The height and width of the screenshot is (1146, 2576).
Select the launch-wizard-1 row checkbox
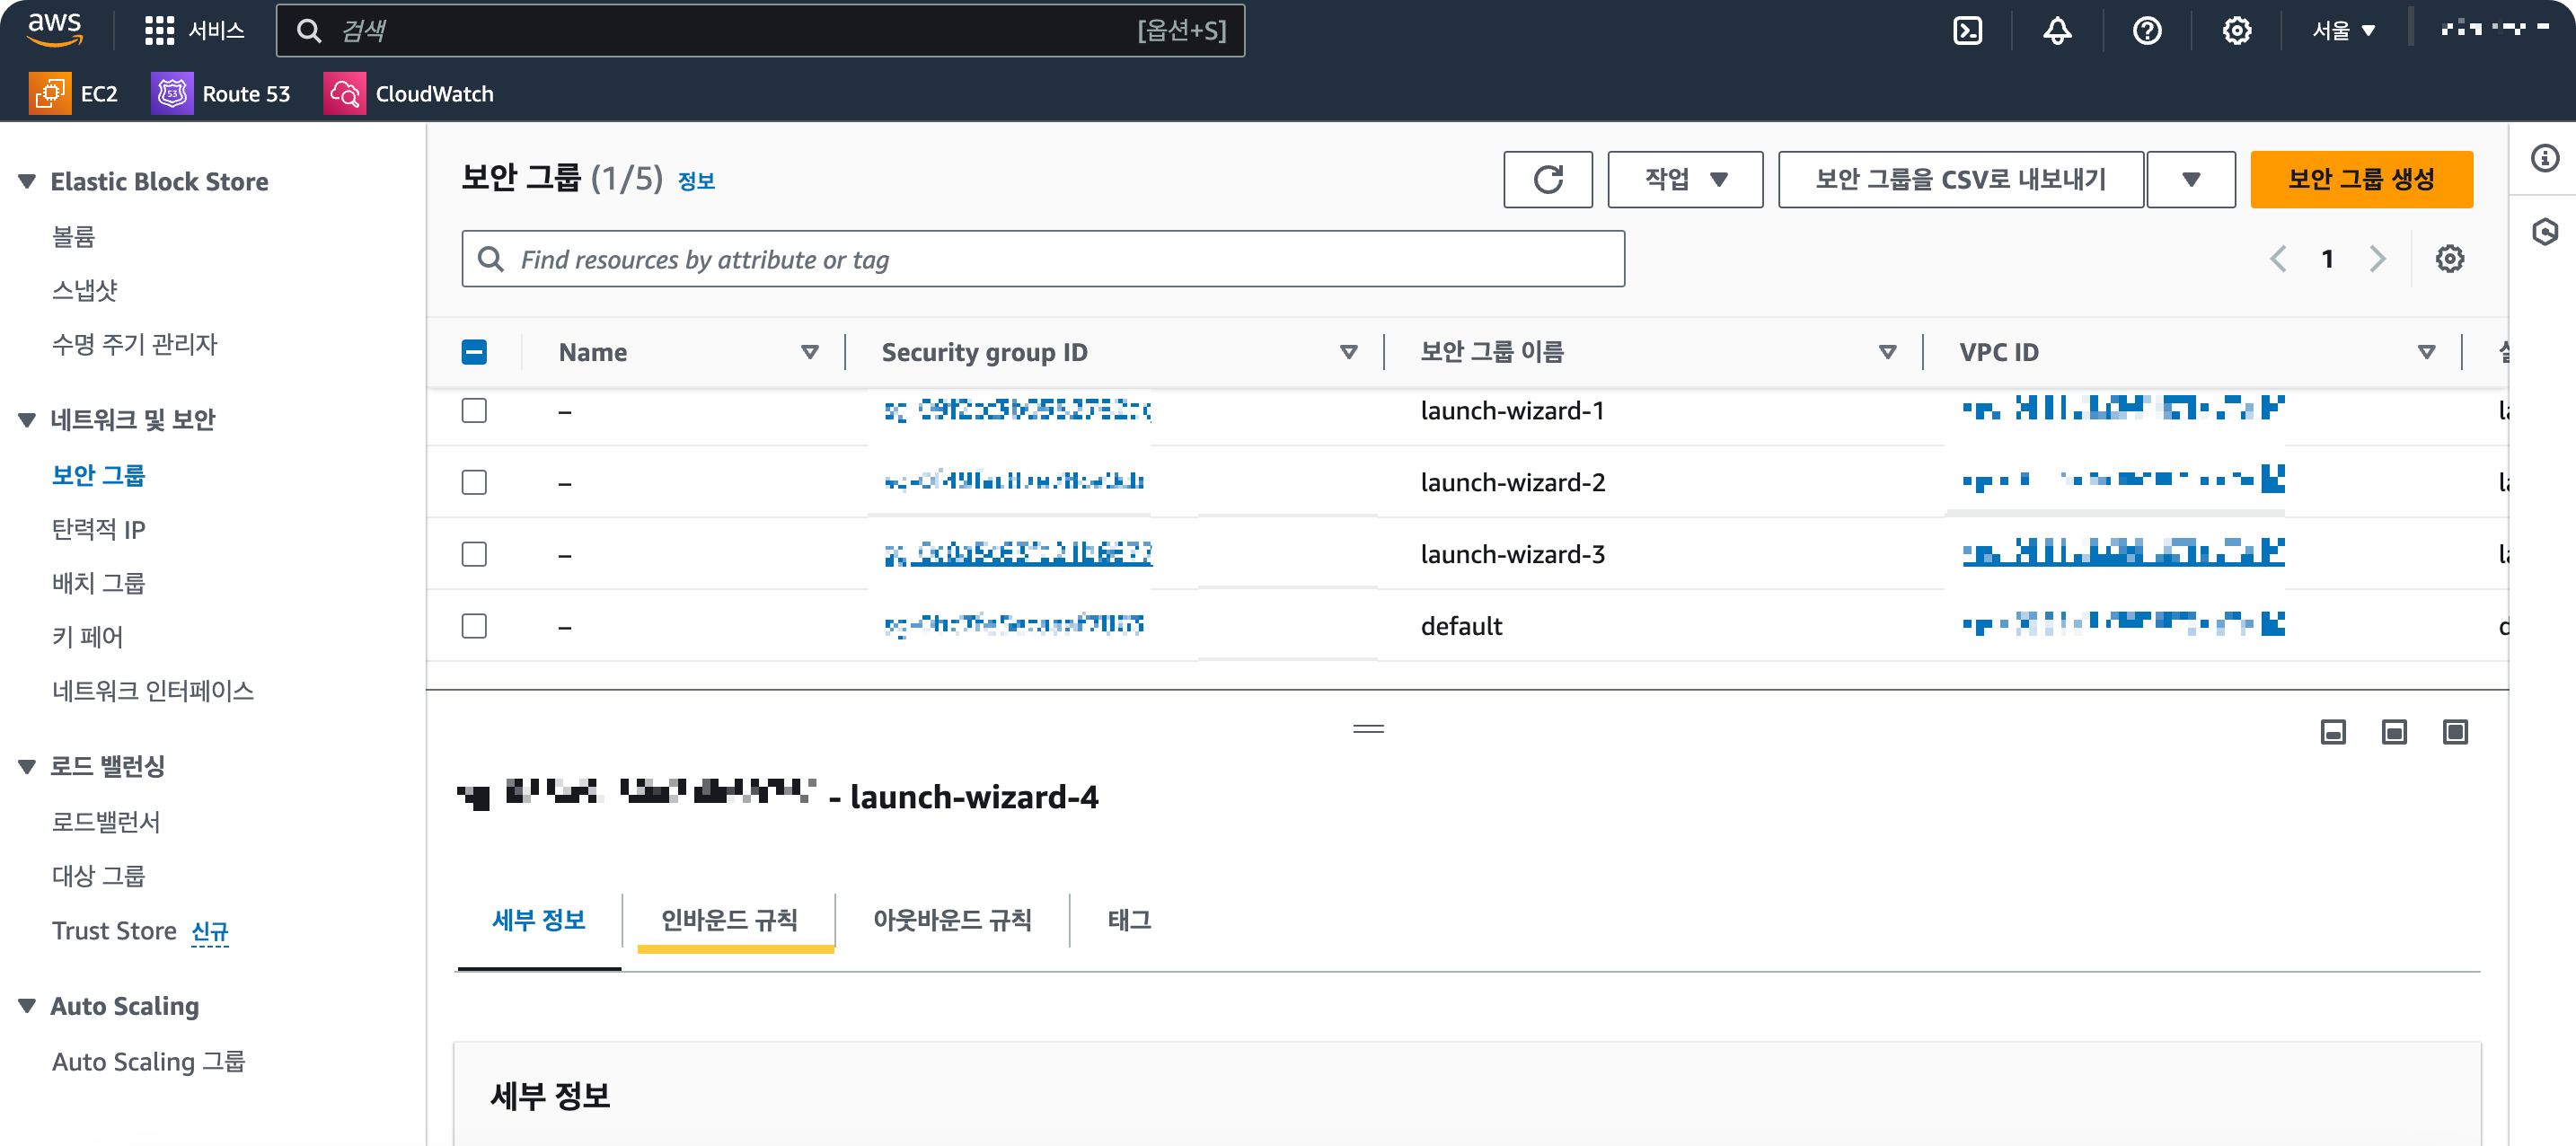point(474,411)
